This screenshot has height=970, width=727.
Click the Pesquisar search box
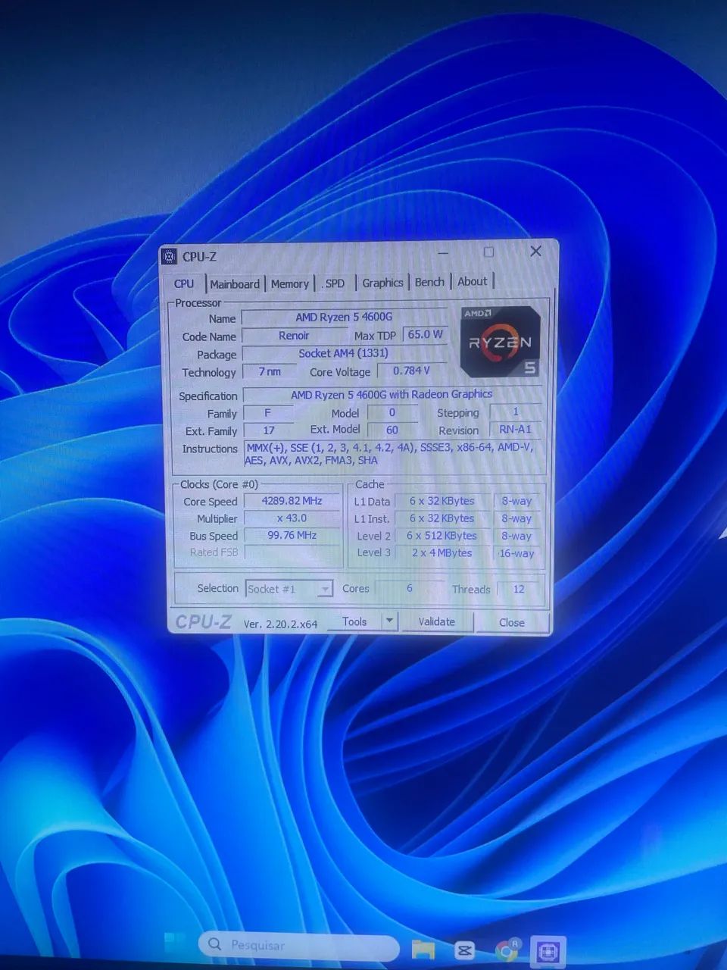click(x=299, y=945)
